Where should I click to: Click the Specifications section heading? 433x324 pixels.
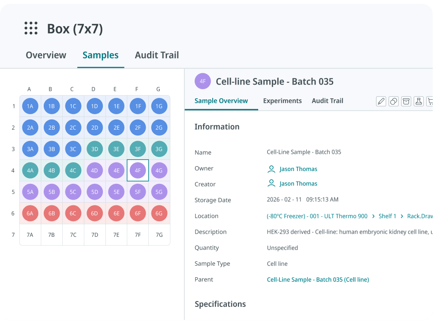(x=220, y=304)
